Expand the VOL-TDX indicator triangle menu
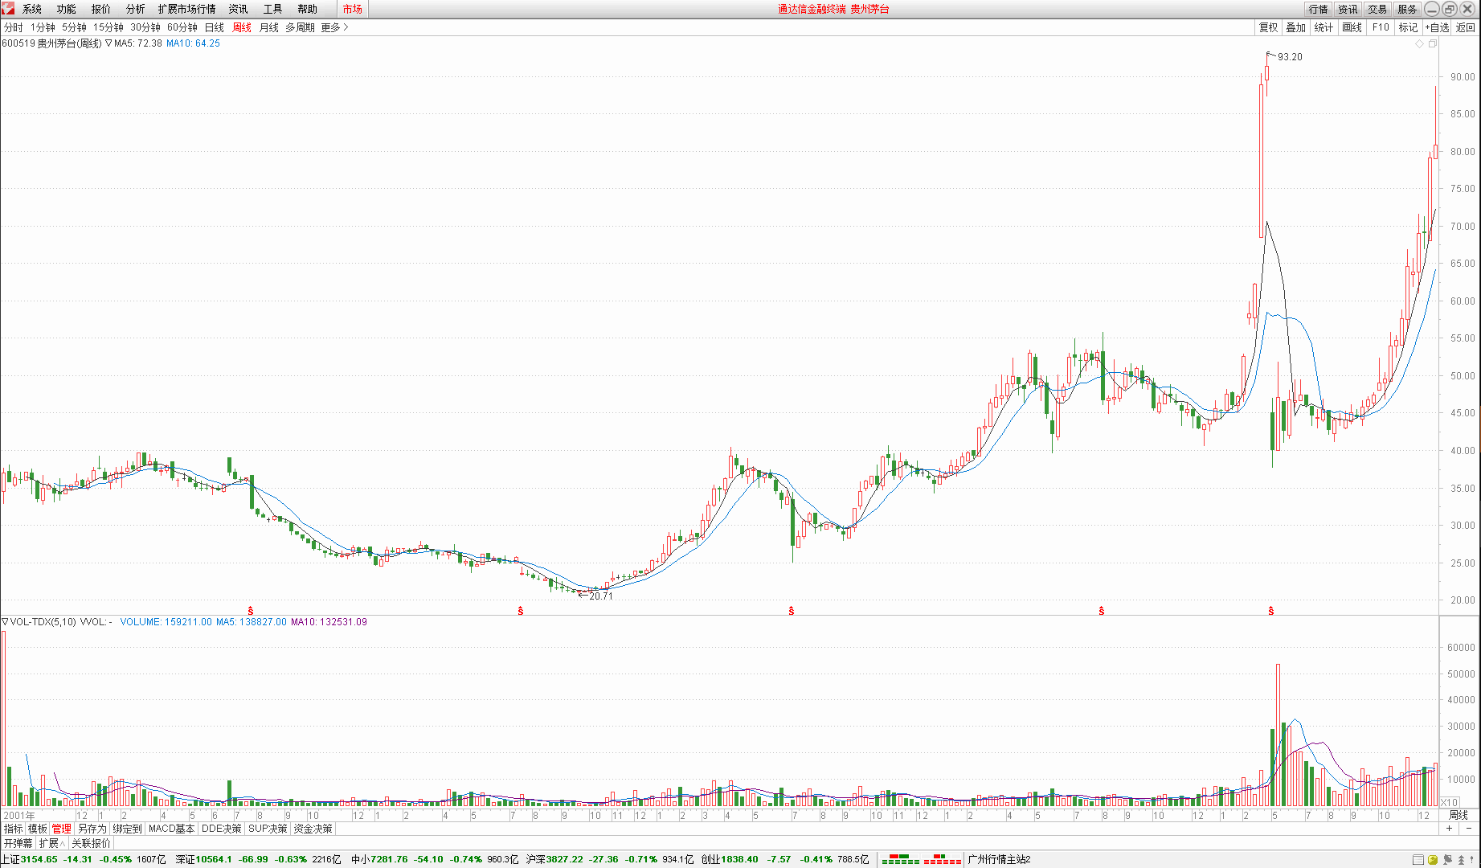 pyautogui.click(x=5, y=622)
